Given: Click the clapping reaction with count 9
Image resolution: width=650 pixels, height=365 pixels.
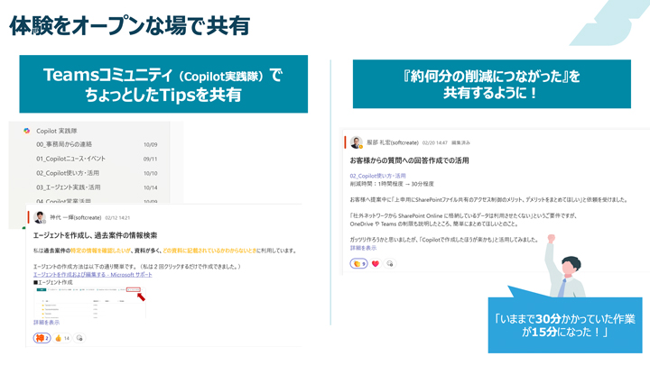Looking at the screenshot, I should 359,263.
